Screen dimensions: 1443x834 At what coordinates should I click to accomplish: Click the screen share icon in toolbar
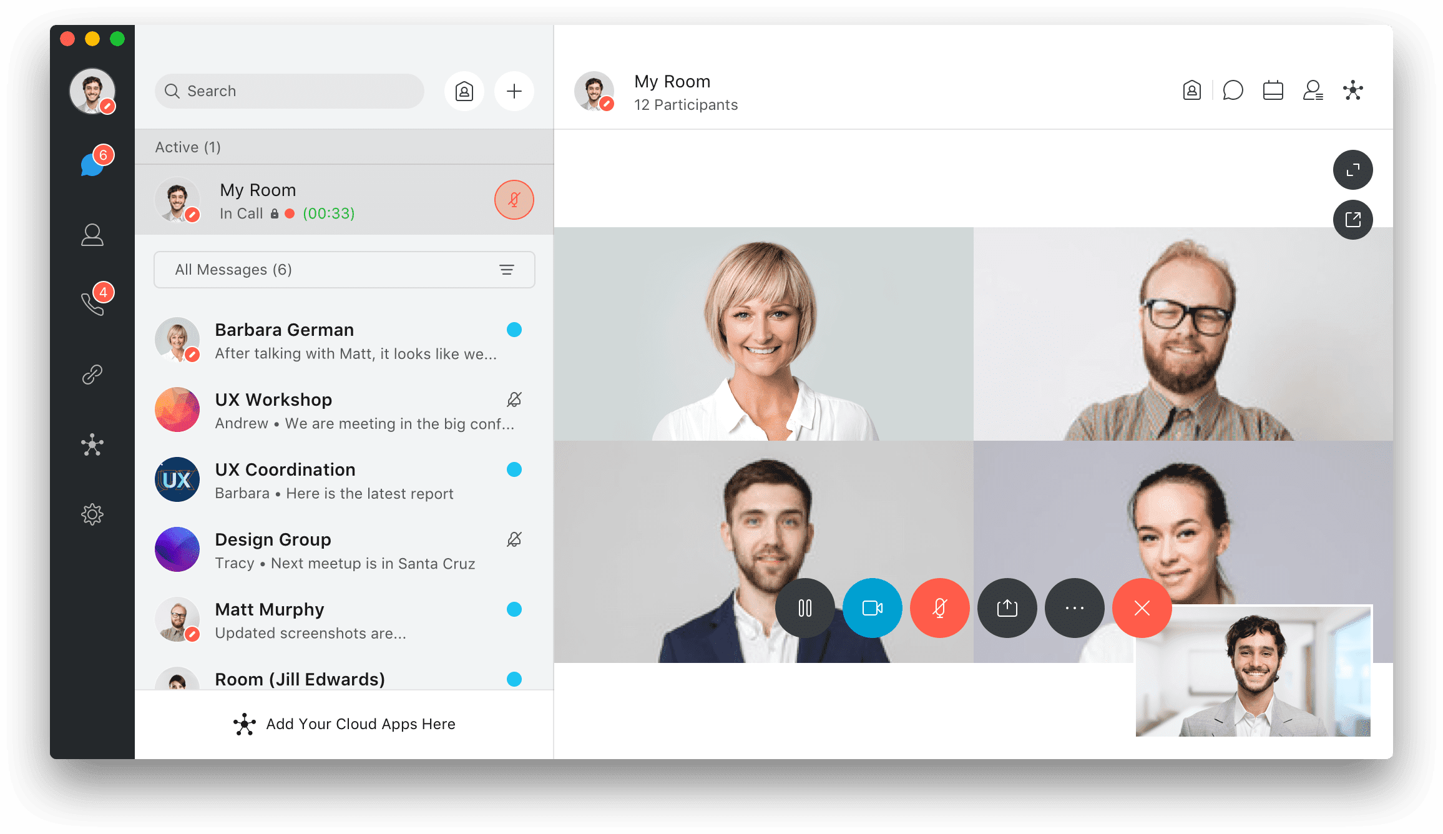coord(1007,609)
